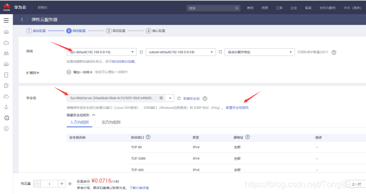
Task: Open 资源 in the top bar
Action: coord(265,8)
